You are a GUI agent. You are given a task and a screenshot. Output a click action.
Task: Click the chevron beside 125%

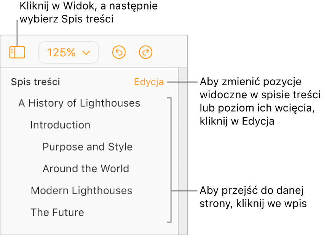coord(86,53)
